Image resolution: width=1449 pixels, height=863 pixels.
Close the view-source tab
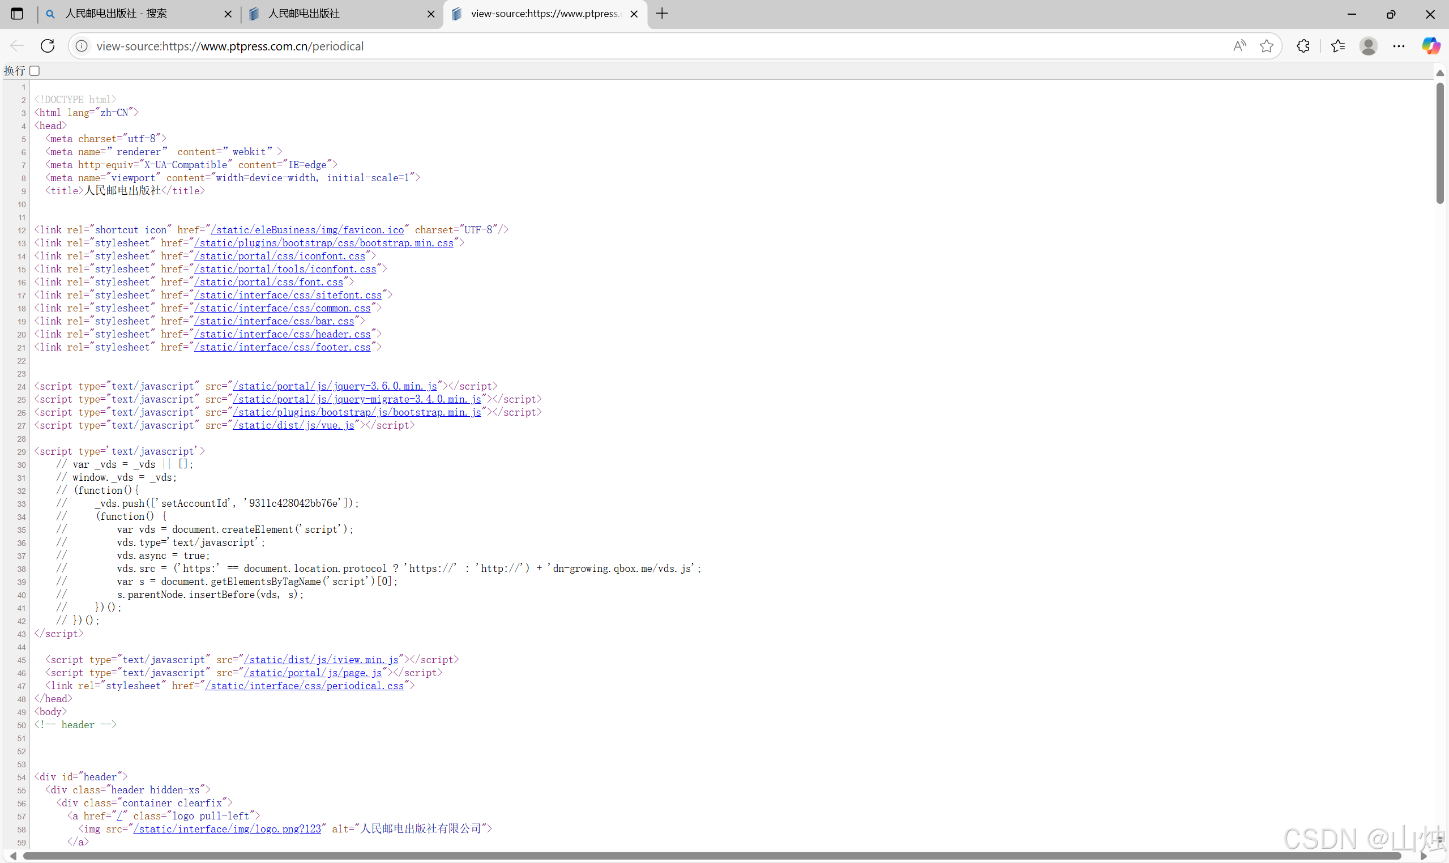(x=634, y=14)
